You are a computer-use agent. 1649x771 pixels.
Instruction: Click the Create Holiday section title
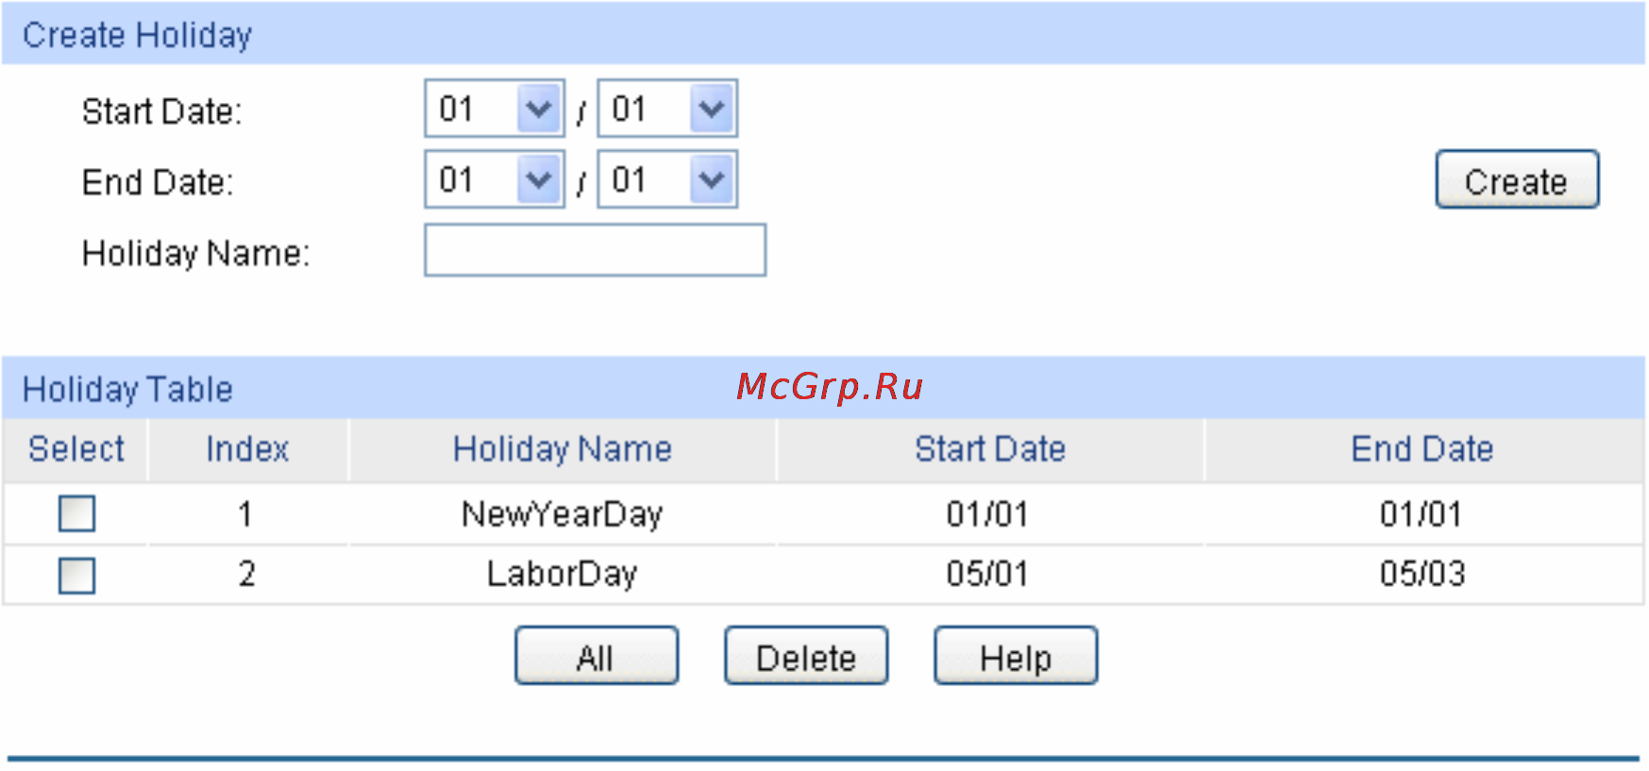137,35
